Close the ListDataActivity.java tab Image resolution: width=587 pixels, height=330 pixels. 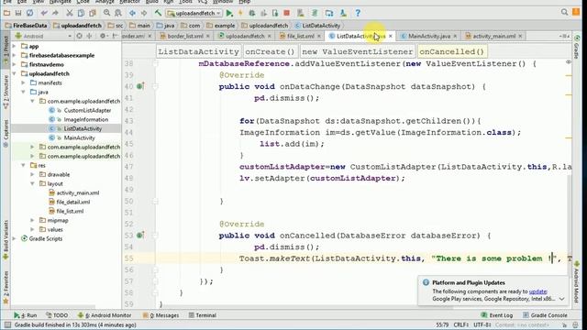391,36
